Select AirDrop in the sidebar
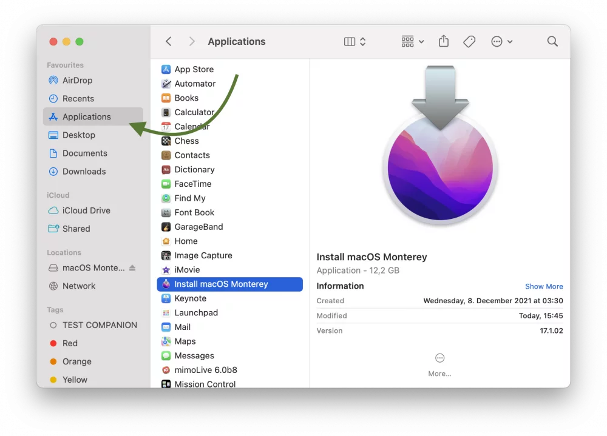This screenshot has width=607, height=436. coord(93,81)
